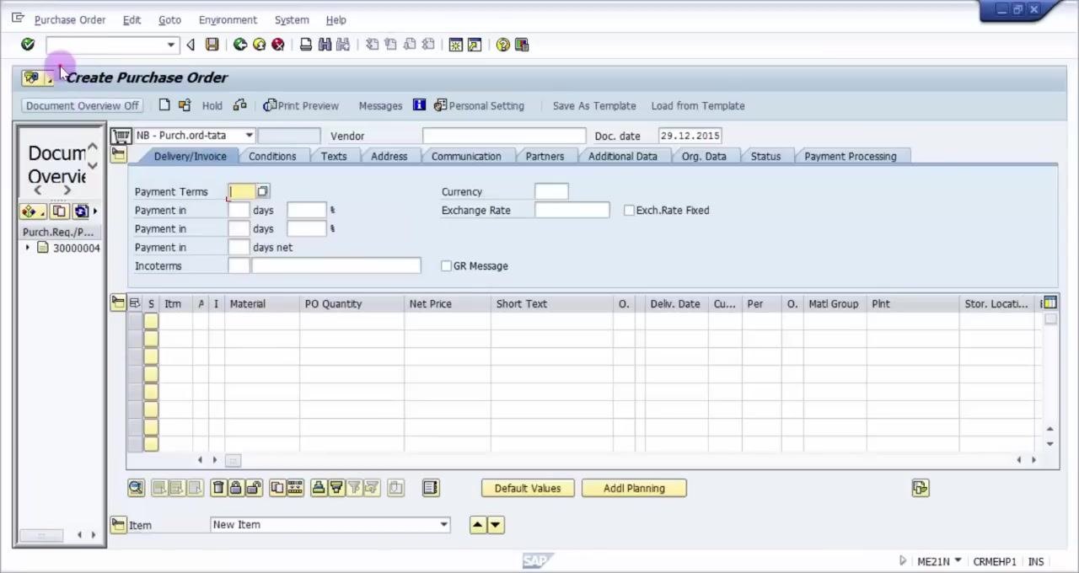Click the Addl Planning button
This screenshot has width=1079, height=573.
[x=634, y=488]
